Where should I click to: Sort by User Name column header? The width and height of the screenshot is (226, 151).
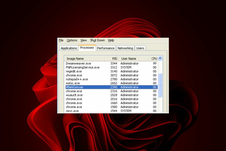pyautogui.click(x=134, y=59)
